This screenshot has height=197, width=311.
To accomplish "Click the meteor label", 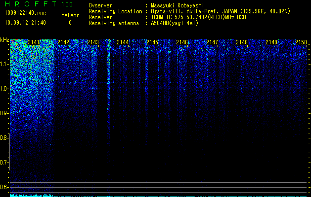I will [x=70, y=15].
